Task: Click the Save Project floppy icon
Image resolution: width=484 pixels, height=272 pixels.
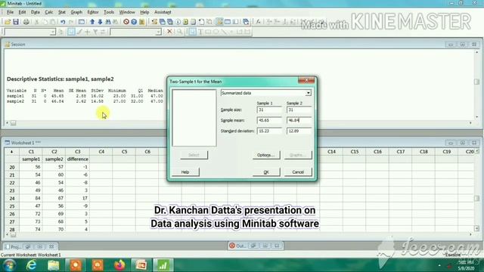Action: [x=15, y=22]
